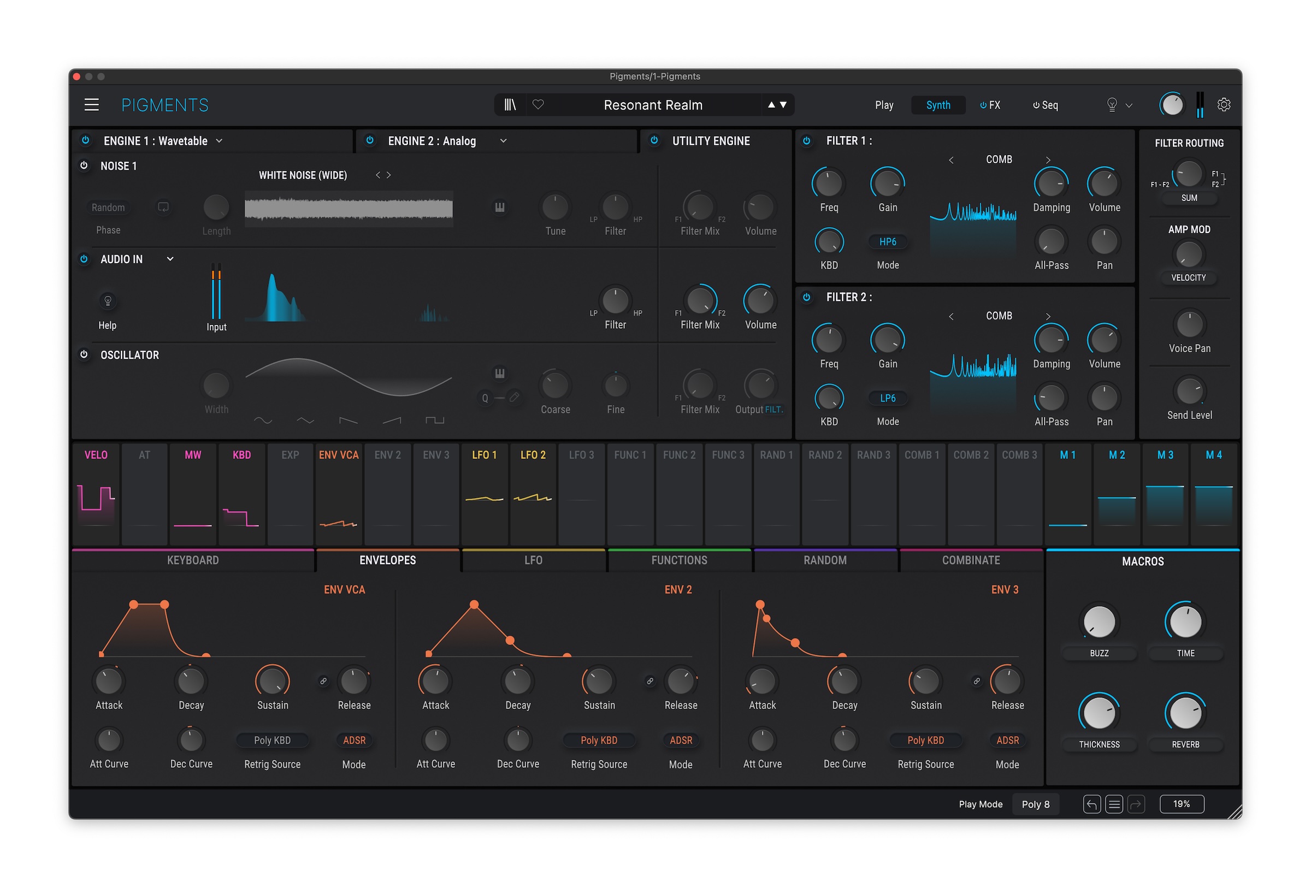This screenshot has width=1311, height=888.
Task: Select previous preset with up arrow
Action: (x=771, y=105)
